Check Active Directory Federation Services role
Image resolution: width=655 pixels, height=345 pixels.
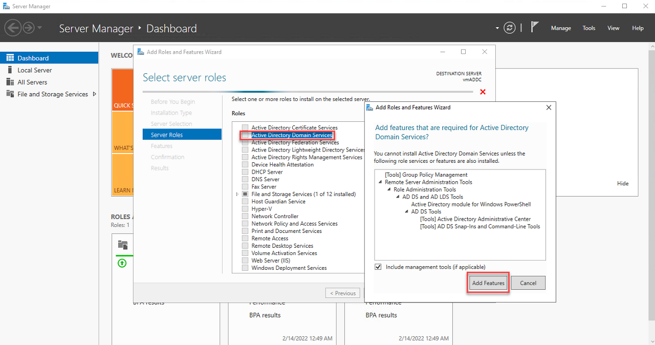coord(245,143)
